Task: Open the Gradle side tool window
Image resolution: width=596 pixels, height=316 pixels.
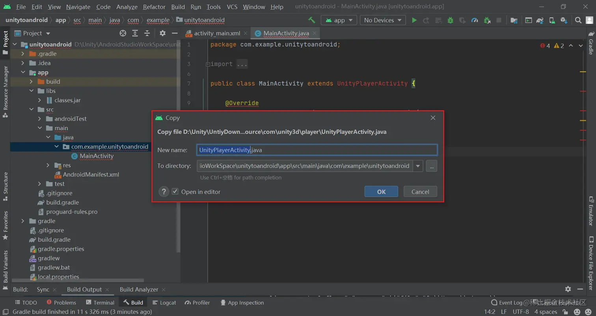Action: click(x=591, y=43)
